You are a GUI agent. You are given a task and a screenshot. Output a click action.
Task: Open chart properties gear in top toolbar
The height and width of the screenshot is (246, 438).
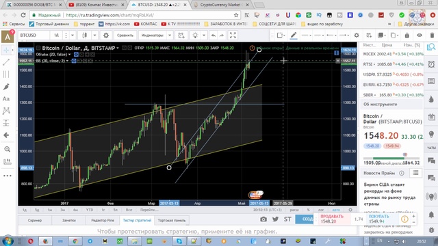(x=106, y=36)
